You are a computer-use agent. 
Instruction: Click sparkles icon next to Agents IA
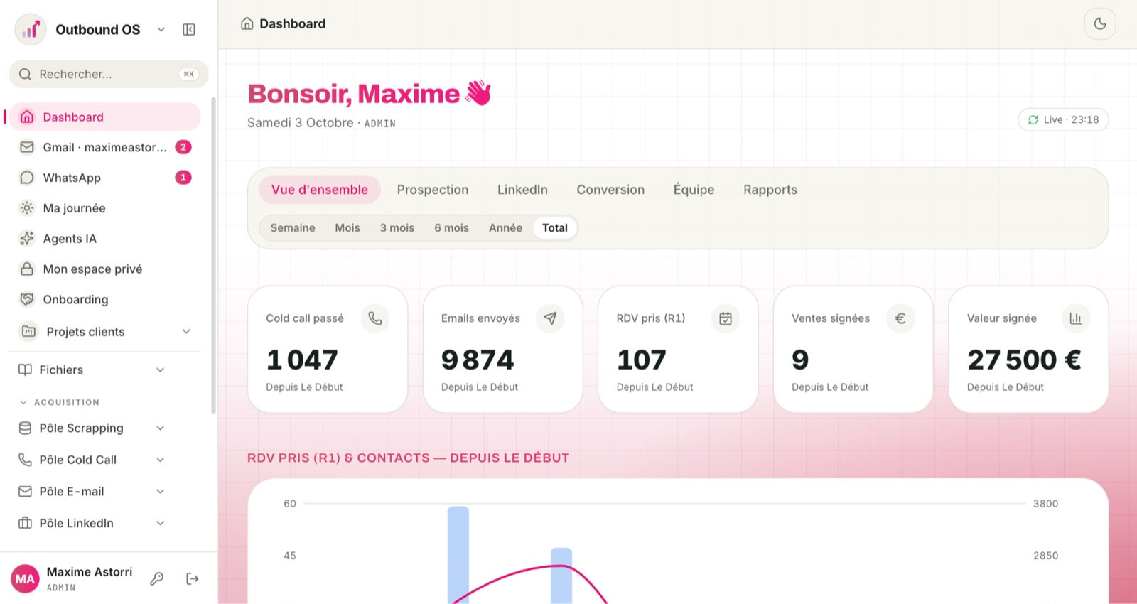coord(27,239)
